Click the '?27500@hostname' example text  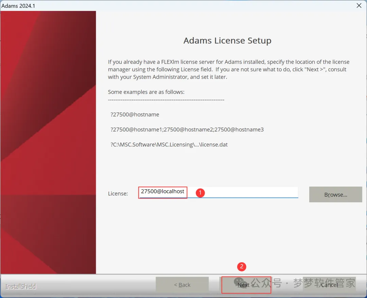tap(135, 114)
